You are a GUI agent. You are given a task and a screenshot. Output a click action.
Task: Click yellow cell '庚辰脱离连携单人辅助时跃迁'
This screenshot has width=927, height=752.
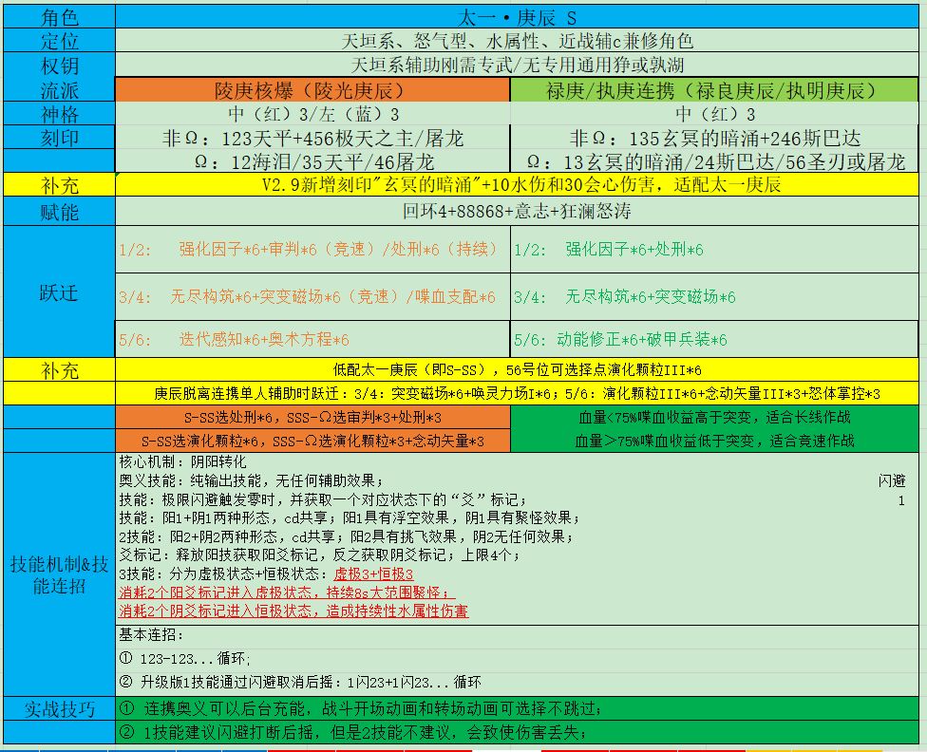pos(517,393)
